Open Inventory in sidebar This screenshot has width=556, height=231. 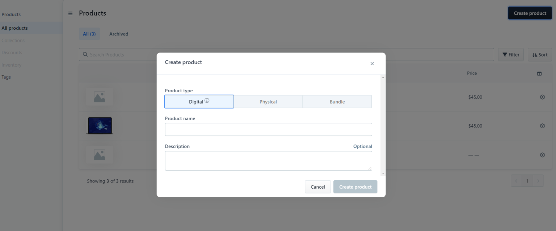pyautogui.click(x=12, y=65)
